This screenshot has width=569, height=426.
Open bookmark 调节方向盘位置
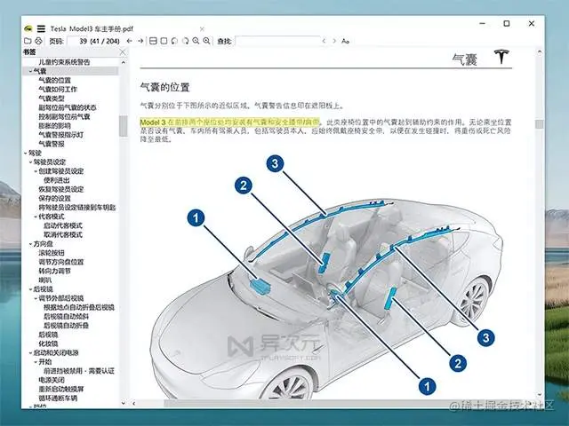(x=61, y=262)
